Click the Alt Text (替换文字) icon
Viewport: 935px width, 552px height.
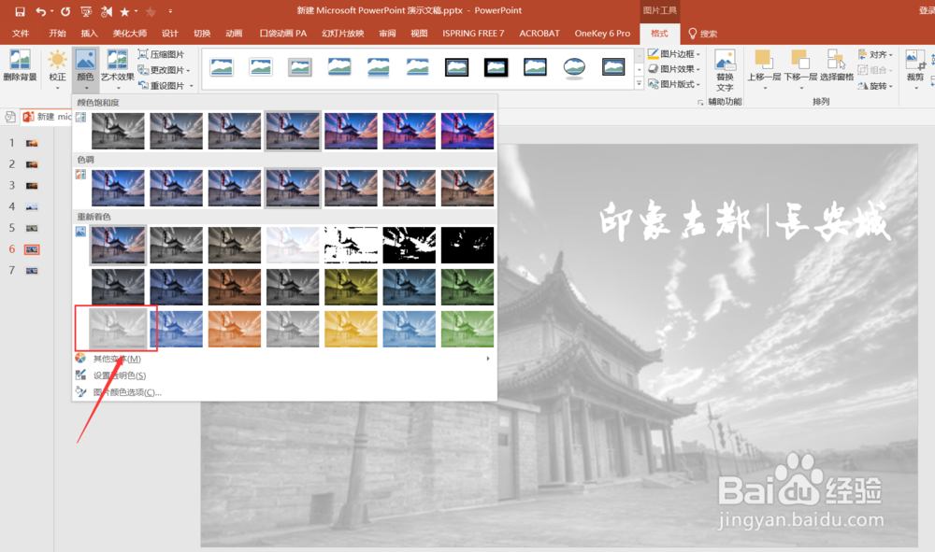(x=726, y=69)
